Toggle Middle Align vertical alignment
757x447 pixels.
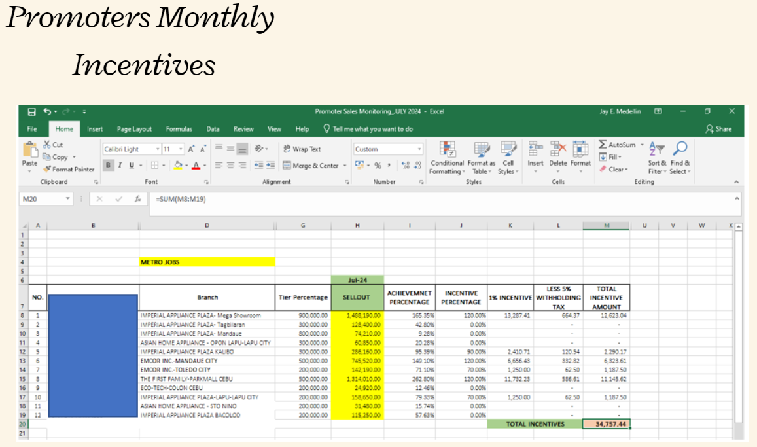(x=230, y=149)
